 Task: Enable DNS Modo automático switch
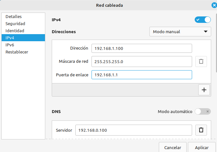(203, 111)
